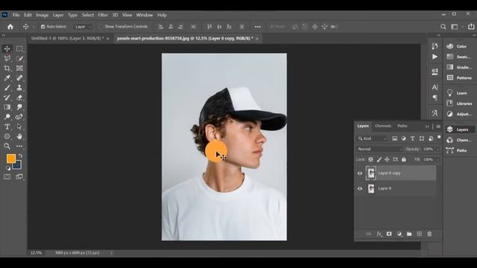Image resolution: width=477 pixels, height=268 pixels.
Task: Click the Share icon at top right
Action: point(471,27)
